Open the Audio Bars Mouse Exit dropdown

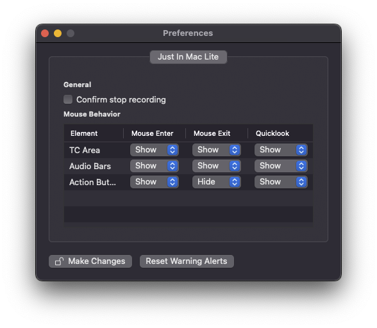click(x=217, y=166)
